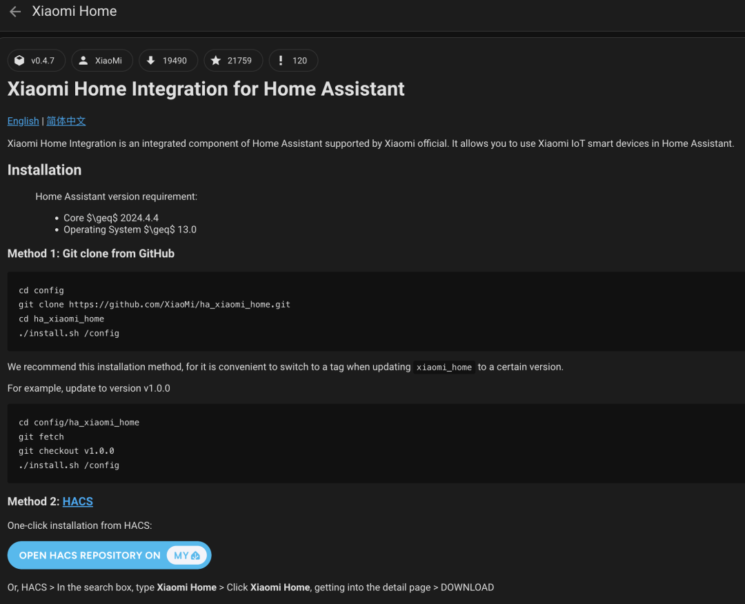This screenshot has height=604, width=745.
Task: Click the 21759 stars count
Action: coord(239,61)
